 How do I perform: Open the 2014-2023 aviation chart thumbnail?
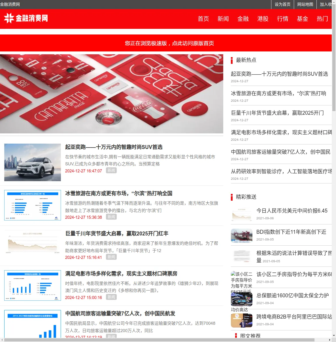point(33,324)
